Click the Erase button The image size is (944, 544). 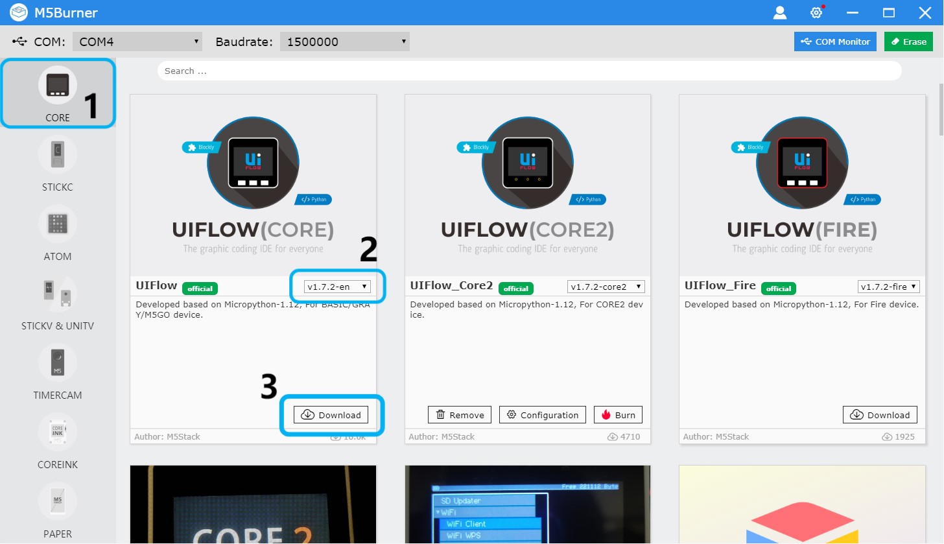pyautogui.click(x=908, y=41)
